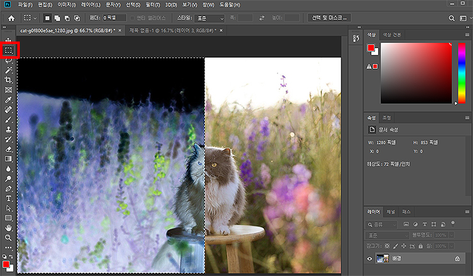
Task: Click the hue spectrum slider bar
Action: tap(461, 73)
